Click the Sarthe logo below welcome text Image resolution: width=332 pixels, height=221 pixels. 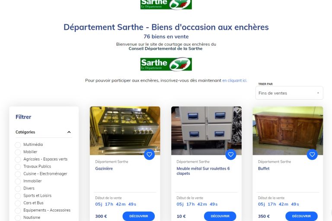(x=166, y=64)
